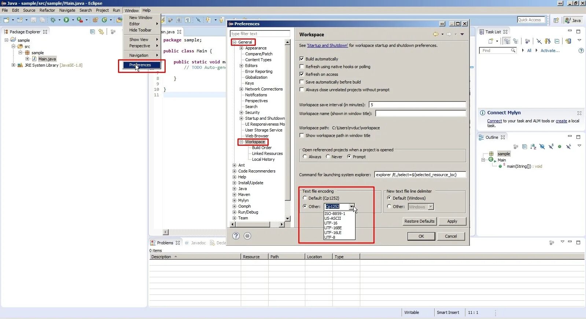Click the 'type filter text' field

[260, 34]
